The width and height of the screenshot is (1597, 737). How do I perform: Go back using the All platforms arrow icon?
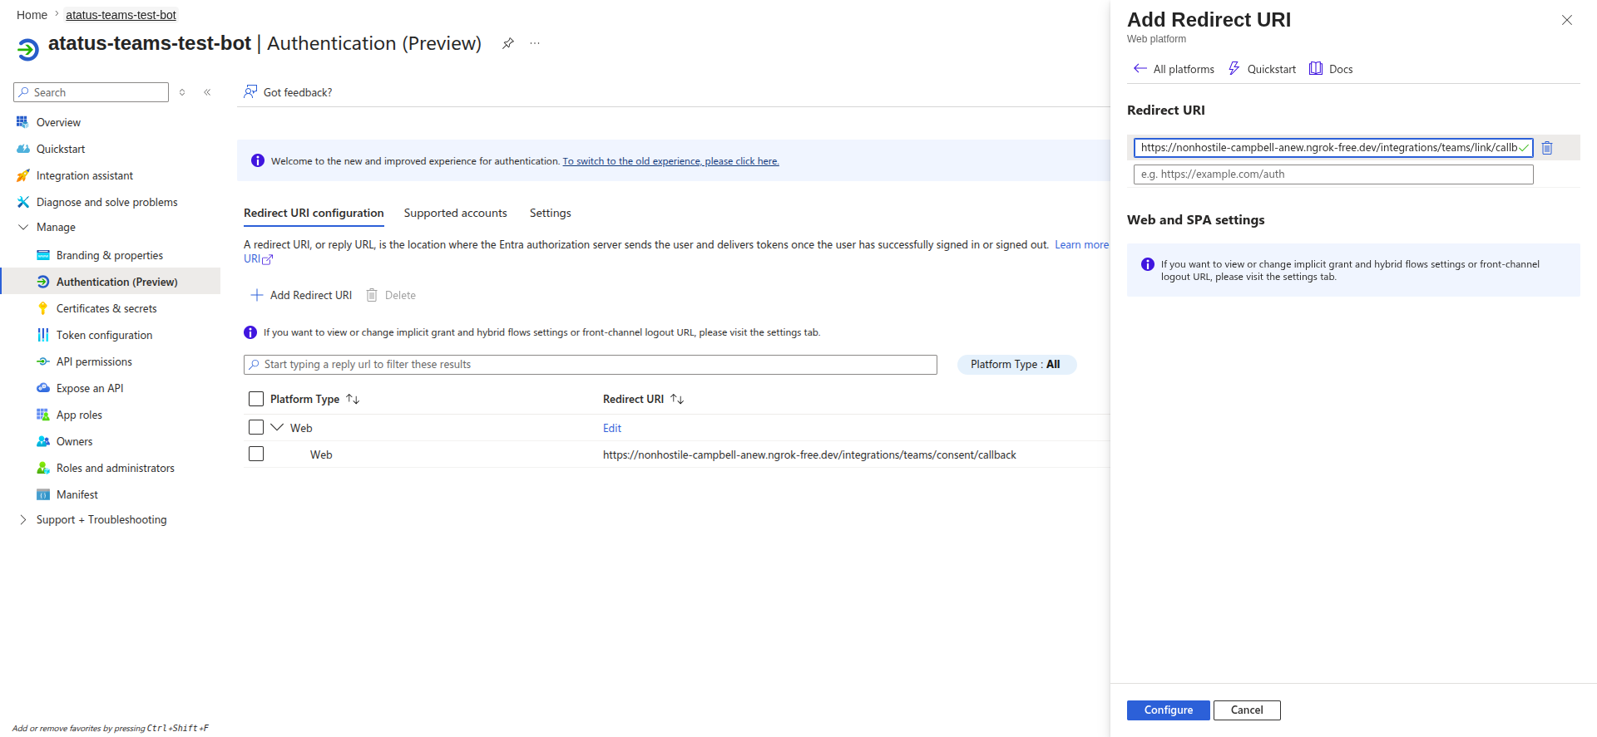click(1140, 68)
